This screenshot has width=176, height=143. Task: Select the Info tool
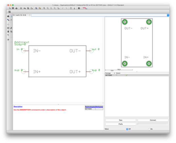click(8, 16)
